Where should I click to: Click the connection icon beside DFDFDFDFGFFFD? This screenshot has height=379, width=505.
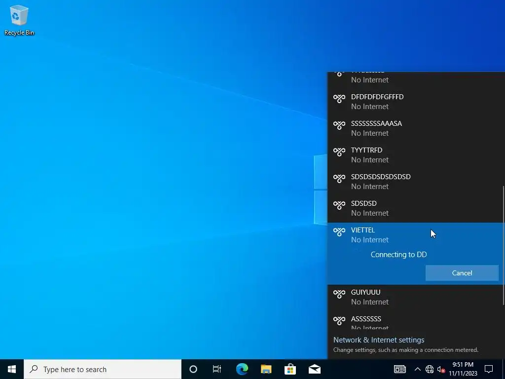point(339,98)
